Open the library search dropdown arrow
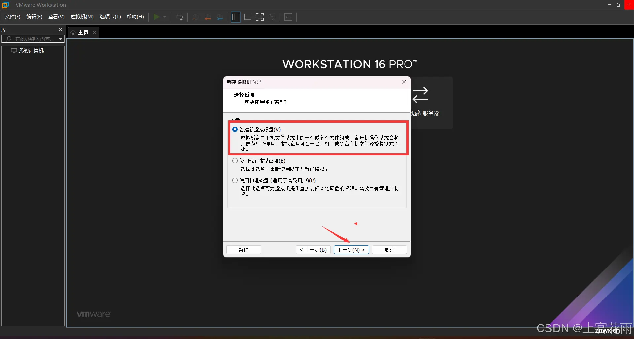Screen dimensions: 634x339 (61, 39)
